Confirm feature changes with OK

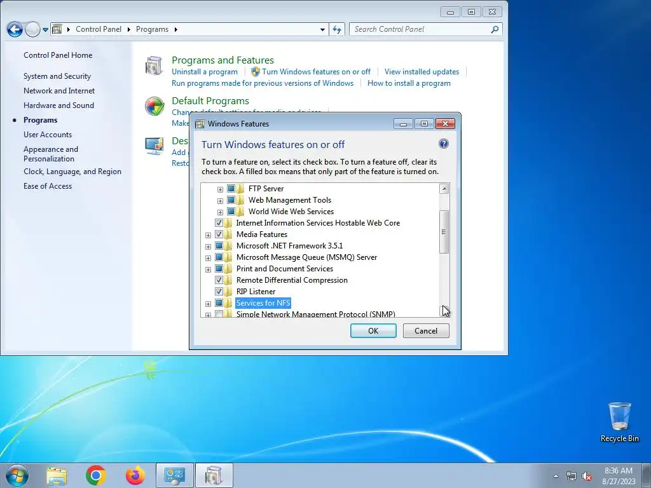[x=373, y=330]
